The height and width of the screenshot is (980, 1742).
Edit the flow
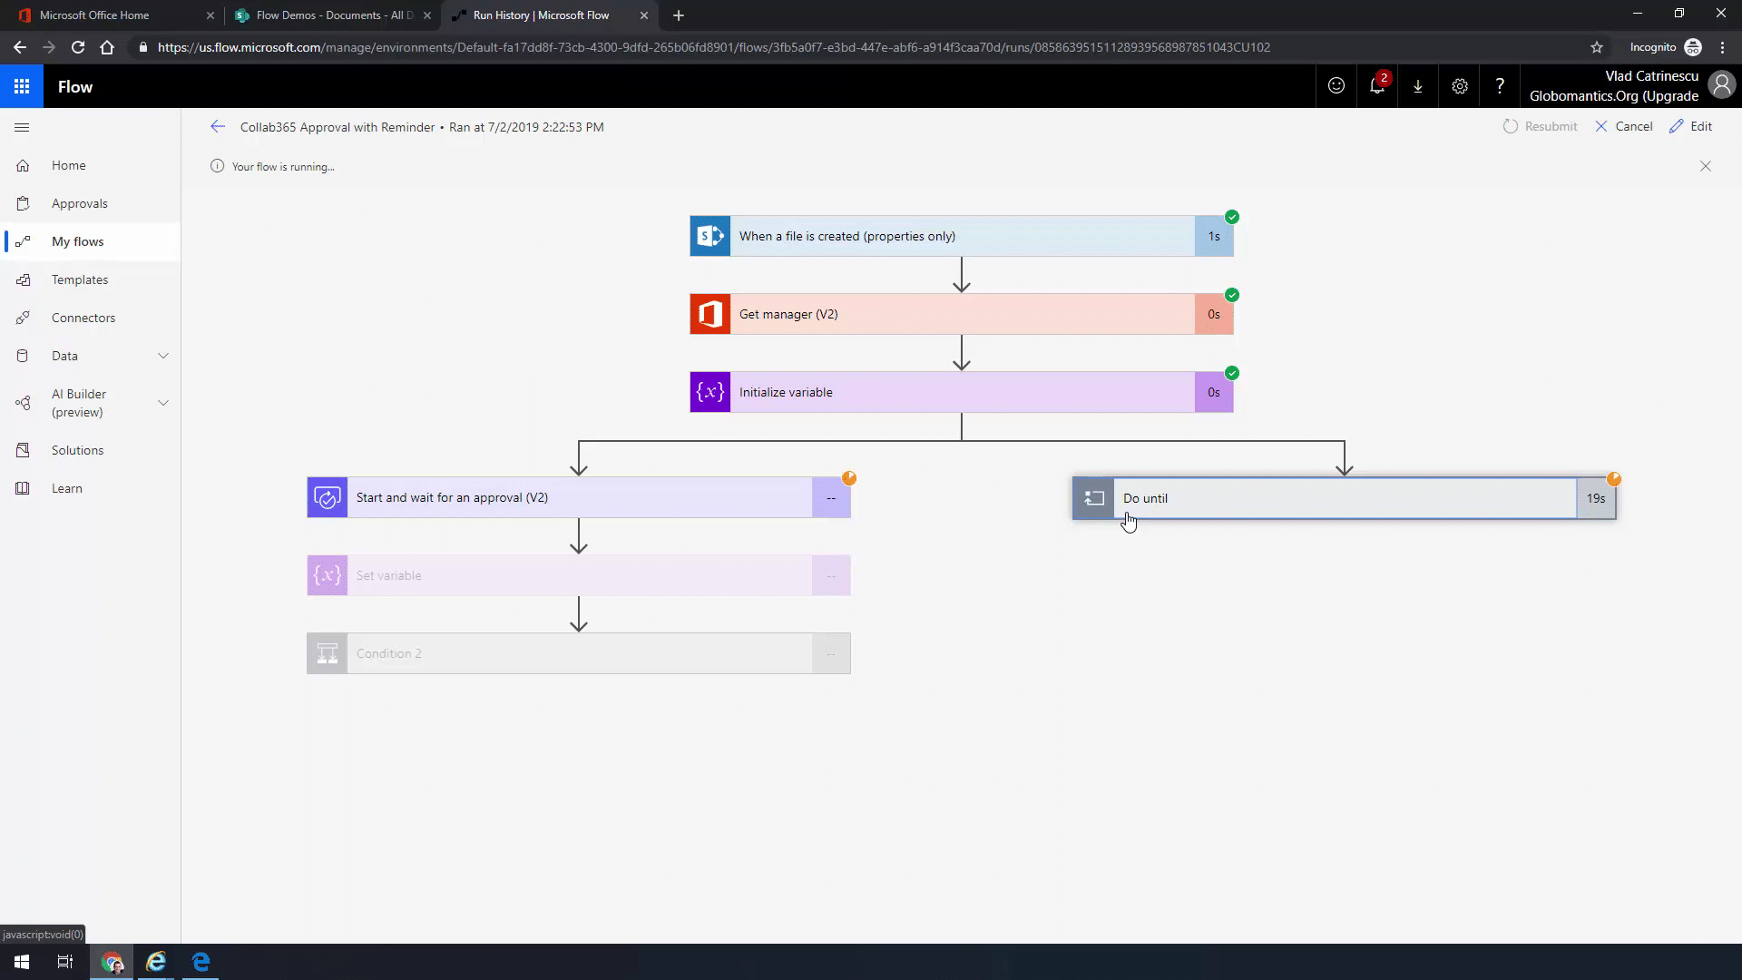coord(1691,126)
